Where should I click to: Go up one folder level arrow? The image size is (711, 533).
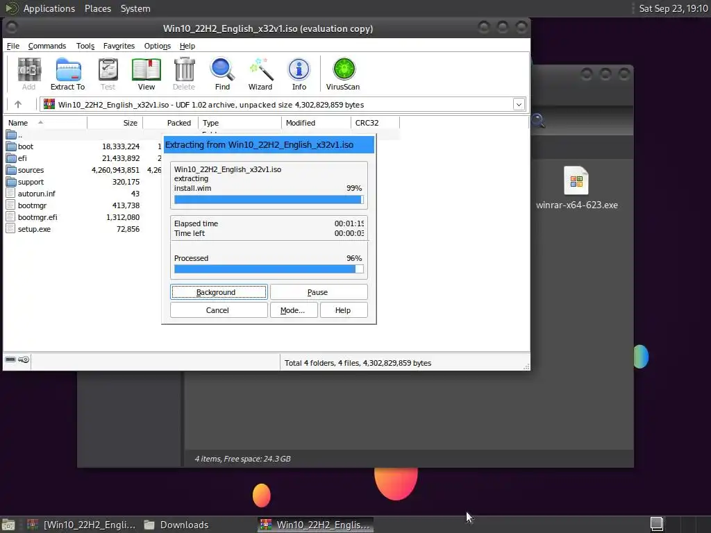[18, 105]
